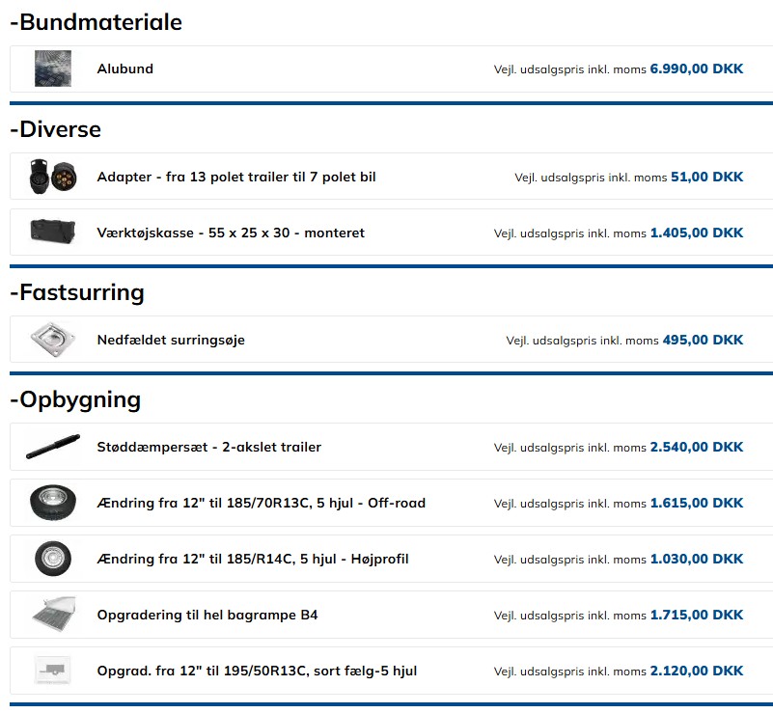Image resolution: width=773 pixels, height=713 pixels.
Task: Collapse the Opbygning section heading
Action: [75, 399]
